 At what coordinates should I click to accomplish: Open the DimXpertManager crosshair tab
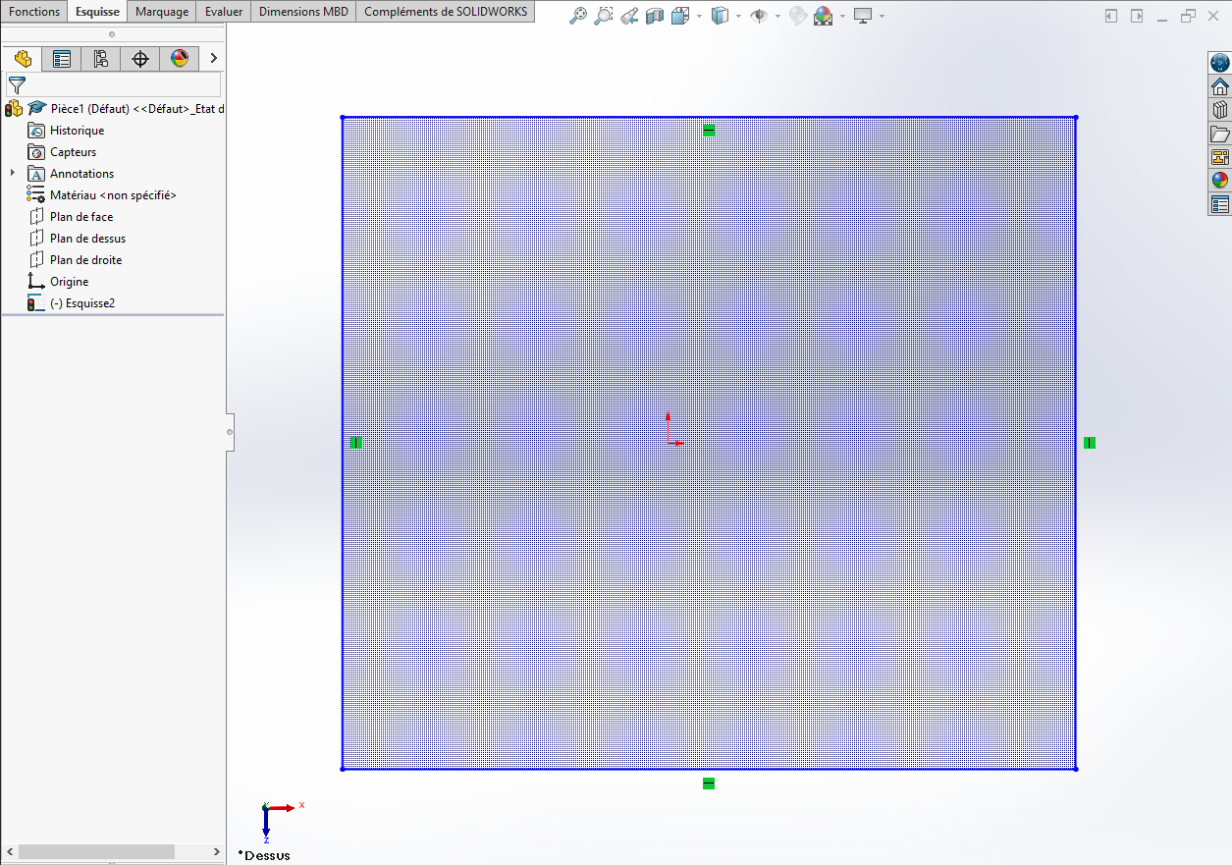(140, 59)
